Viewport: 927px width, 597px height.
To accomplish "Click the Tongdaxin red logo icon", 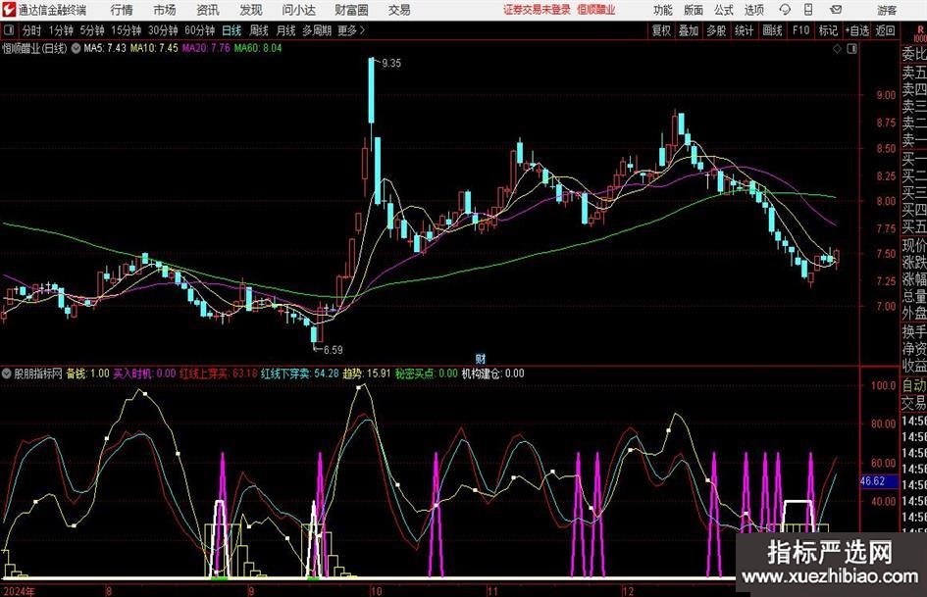I will 9,10.
